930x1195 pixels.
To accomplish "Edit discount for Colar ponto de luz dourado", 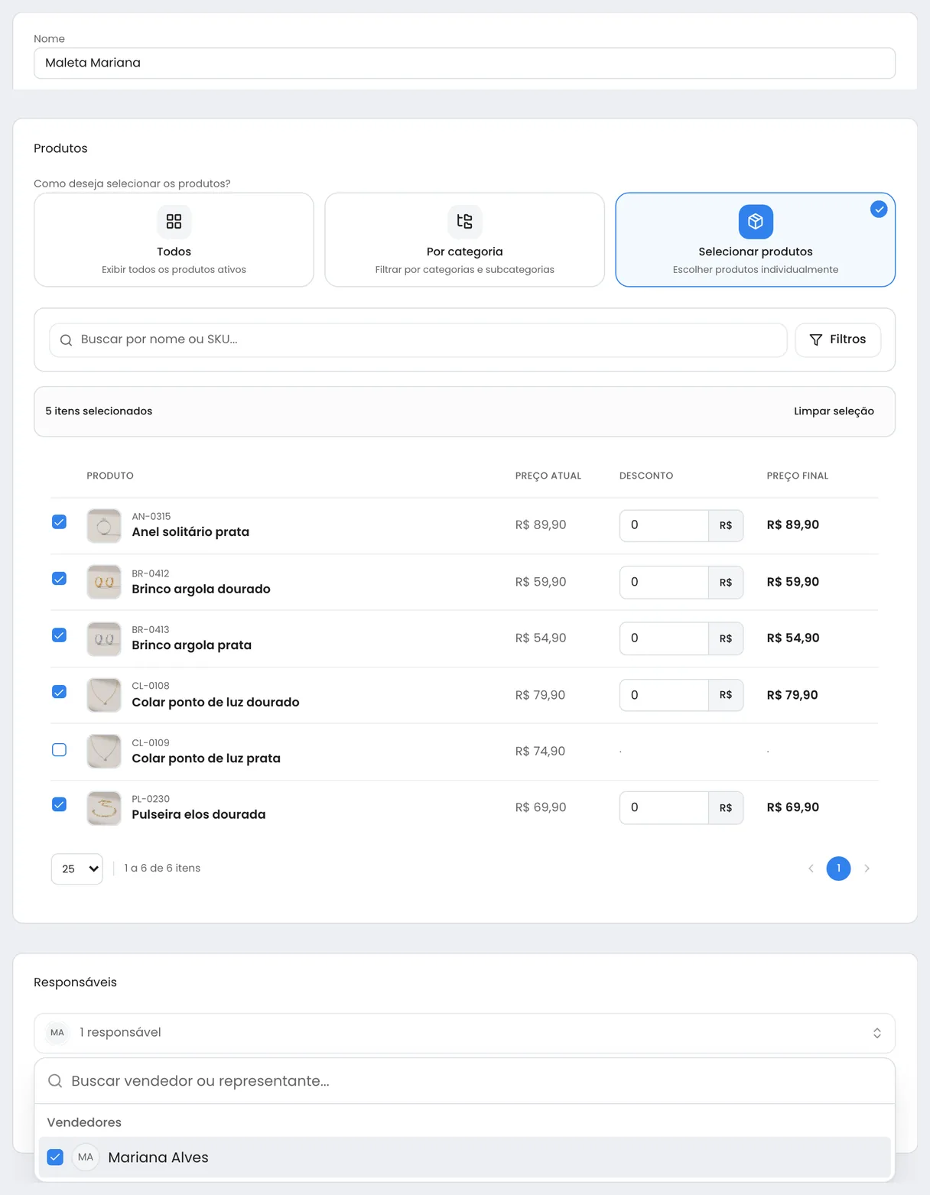I will [664, 695].
